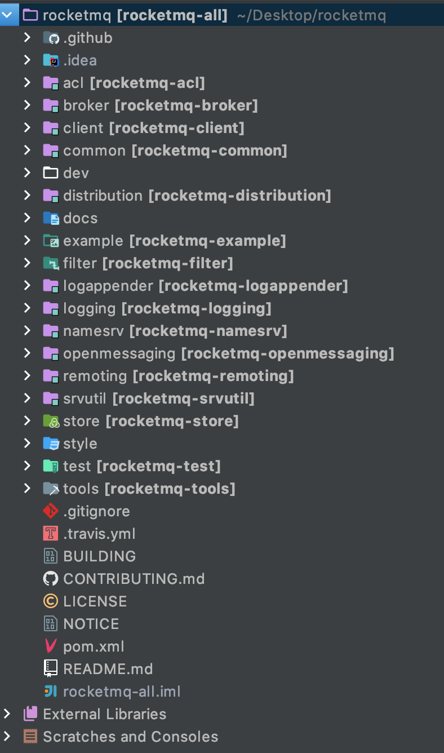Click the LICENSE copyright icon
The image size is (444, 753).
tap(51, 601)
